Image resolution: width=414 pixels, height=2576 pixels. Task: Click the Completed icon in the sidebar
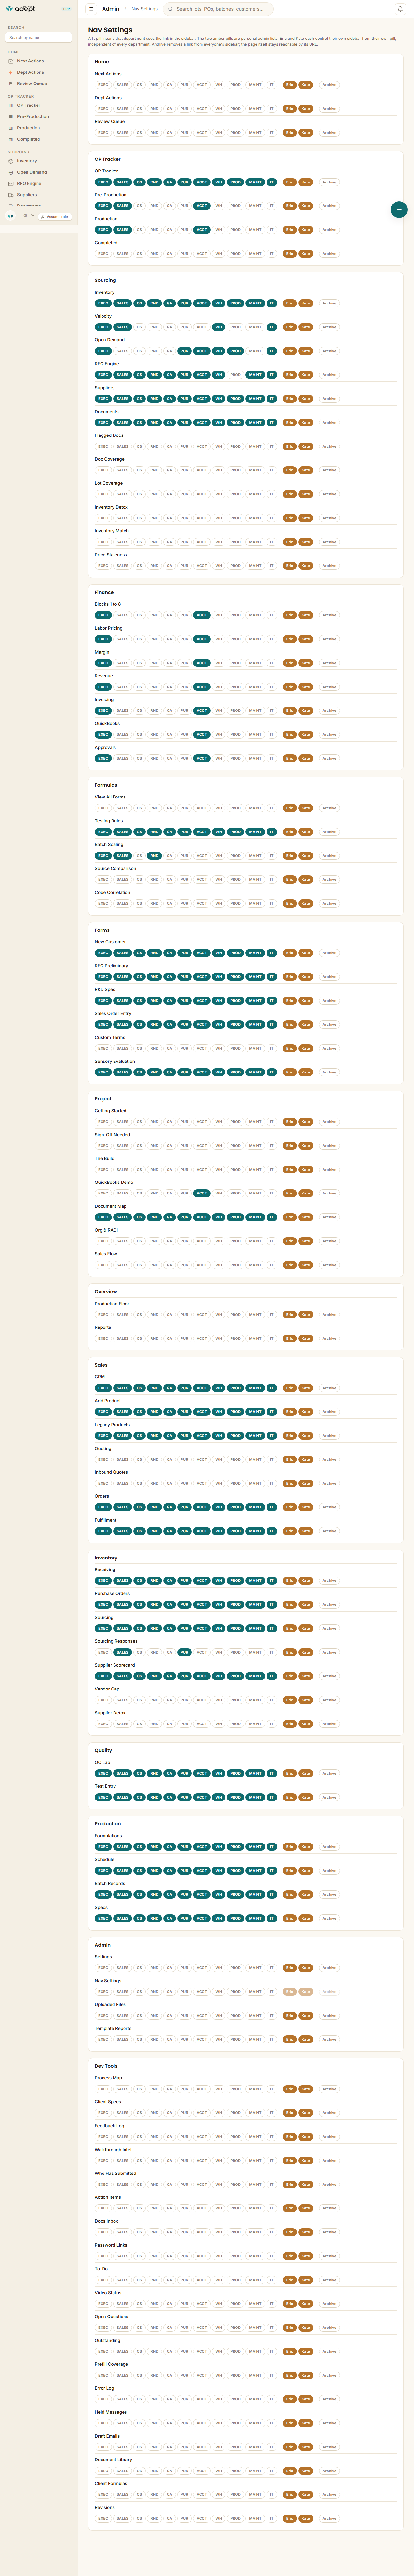coord(11,139)
